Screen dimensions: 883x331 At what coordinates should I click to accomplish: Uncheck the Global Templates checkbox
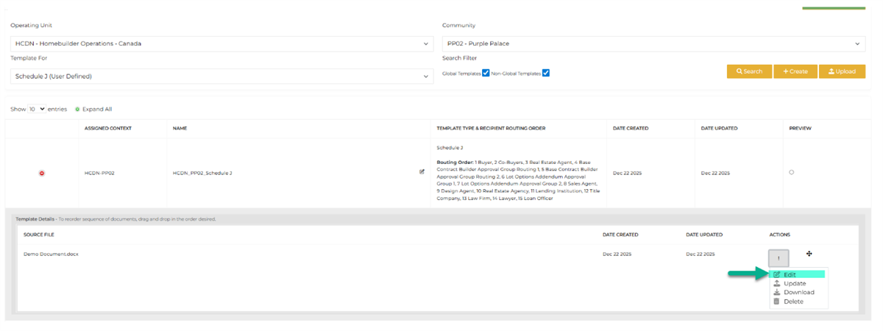coord(486,73)
